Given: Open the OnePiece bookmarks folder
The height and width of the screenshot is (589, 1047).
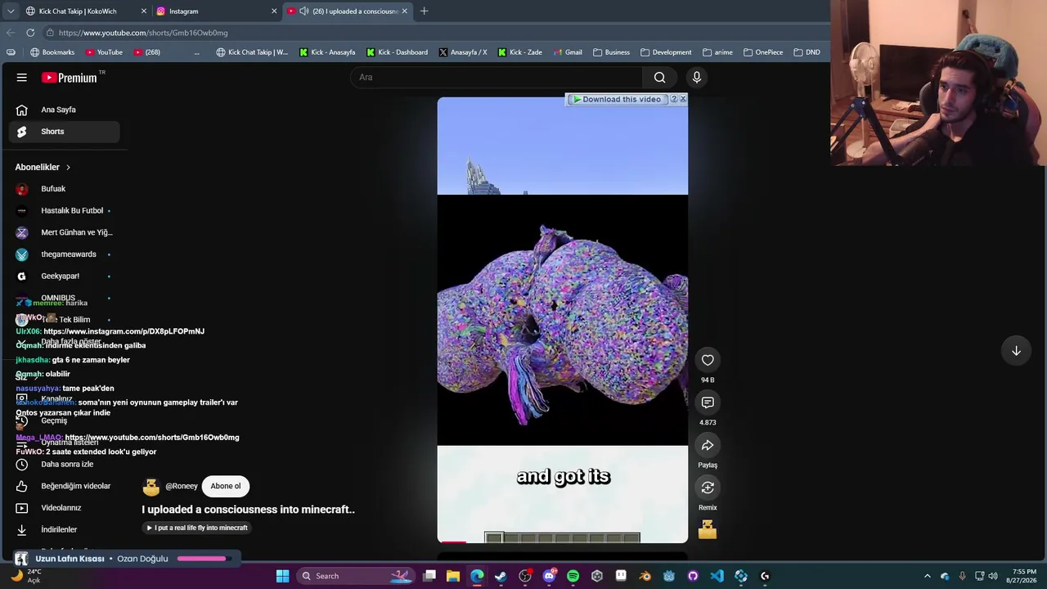Looking at the screenshot, I should 763,52.
